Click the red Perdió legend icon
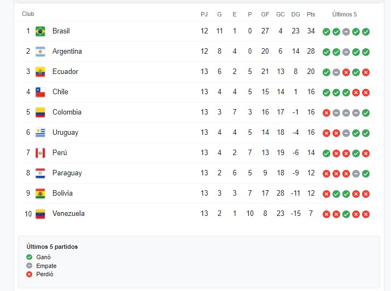Screen dimensions: 391x291 30,274
